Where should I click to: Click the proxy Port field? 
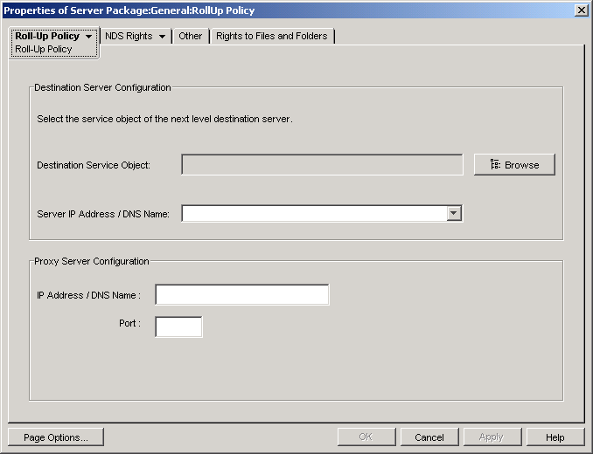[x=178, y=327]
